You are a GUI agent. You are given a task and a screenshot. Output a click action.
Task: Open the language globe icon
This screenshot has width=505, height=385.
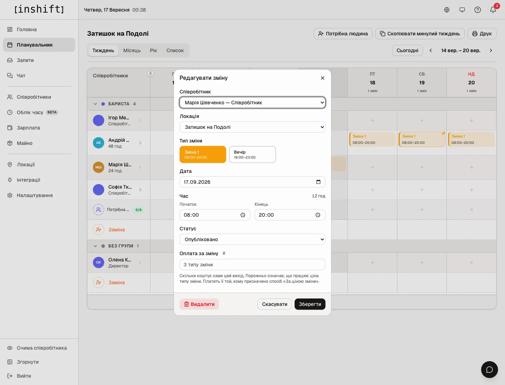point(447,10)
